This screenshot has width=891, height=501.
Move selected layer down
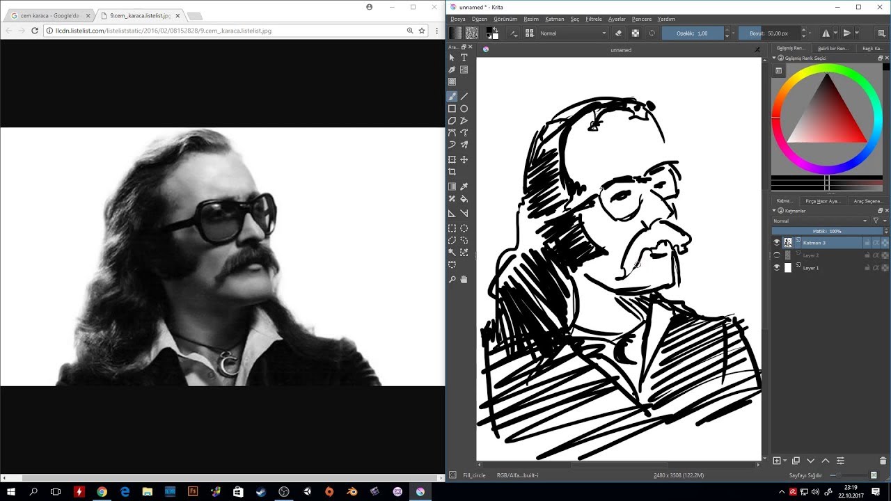pyautogui.click(x=810, y=461)
